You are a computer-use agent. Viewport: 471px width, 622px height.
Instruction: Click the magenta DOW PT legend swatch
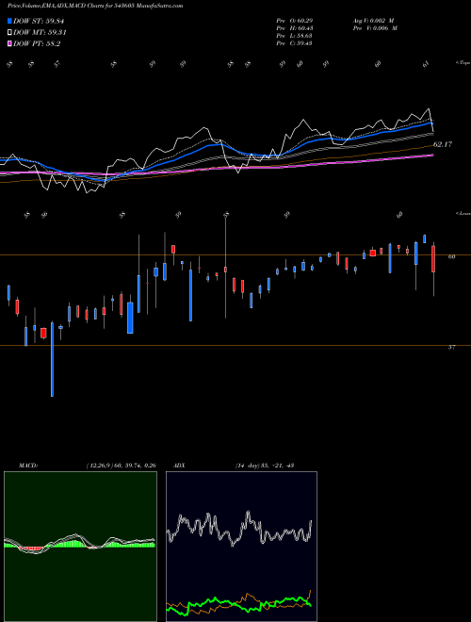[10, 43]
